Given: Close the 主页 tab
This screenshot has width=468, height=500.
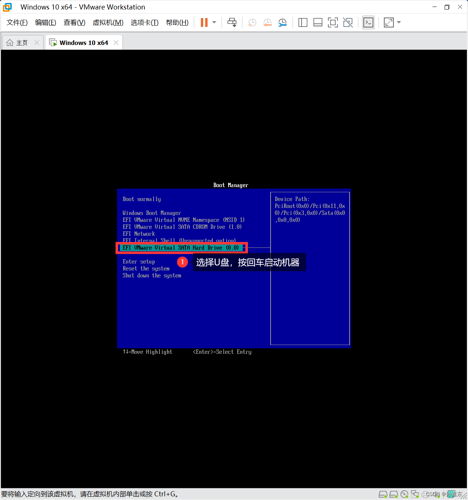Looking at the screenshot, I should tap(37, 43).
